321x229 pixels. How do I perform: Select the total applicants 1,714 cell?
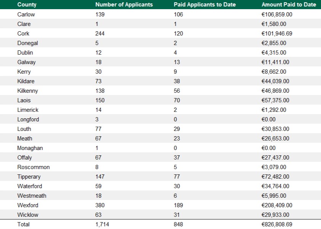[x=102, y=224]
